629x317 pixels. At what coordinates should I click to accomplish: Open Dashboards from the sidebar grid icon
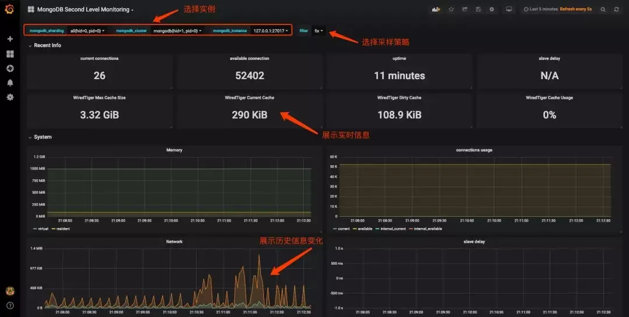pos(10,54)
